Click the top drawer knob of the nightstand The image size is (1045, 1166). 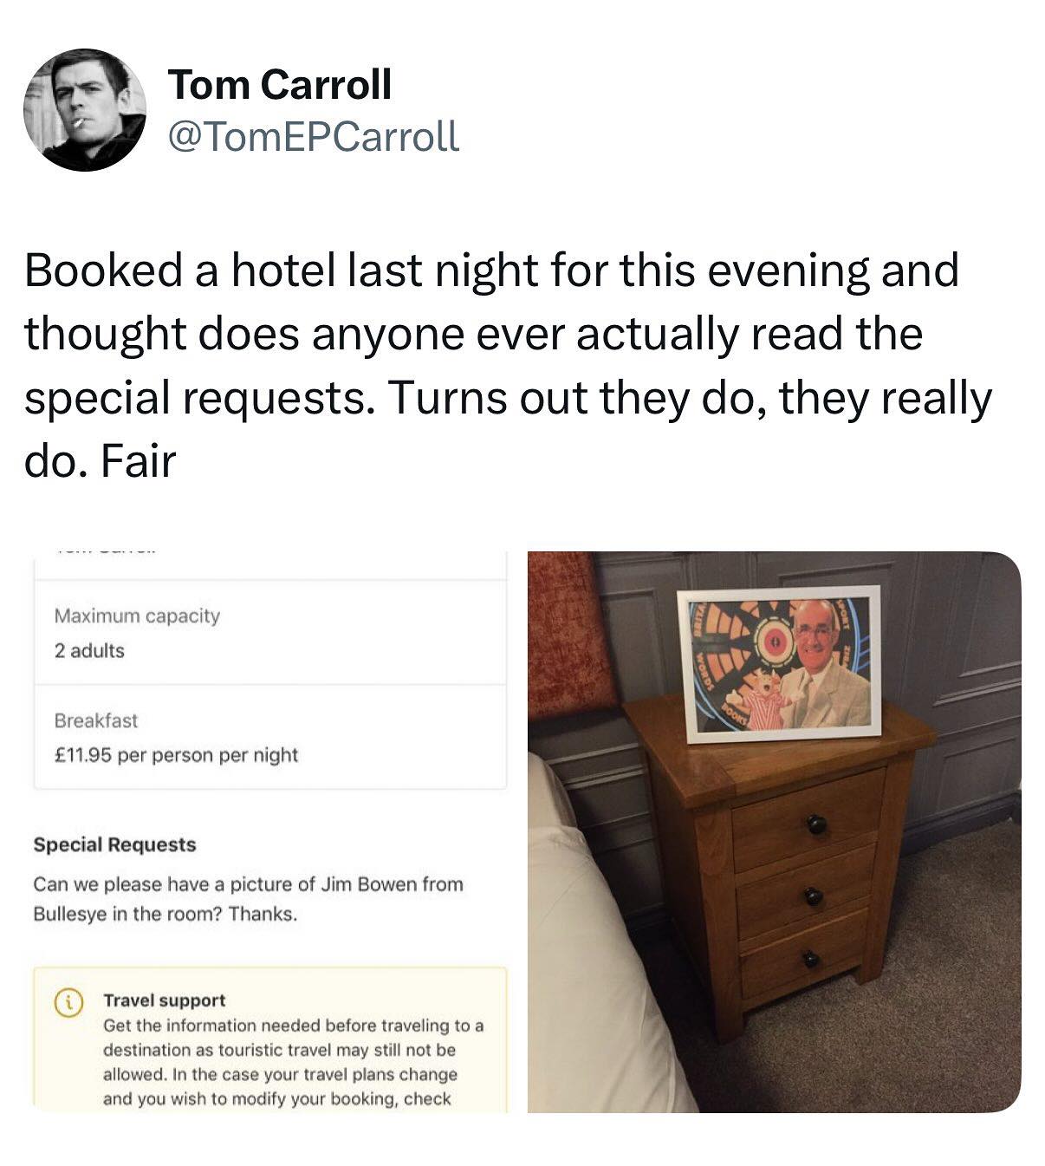816,824
